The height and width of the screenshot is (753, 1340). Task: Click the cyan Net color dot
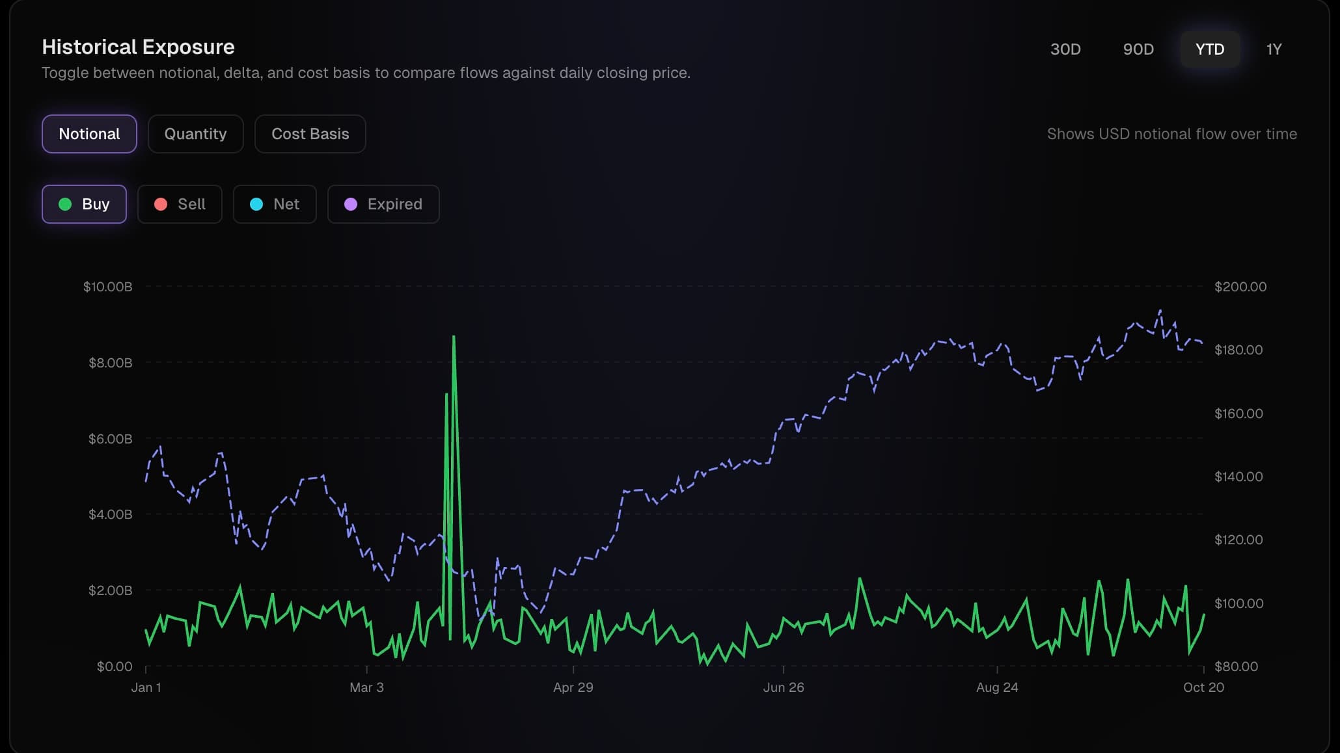[256, 204]
